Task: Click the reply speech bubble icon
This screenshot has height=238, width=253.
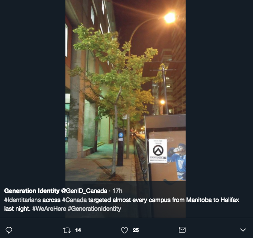Action: click(x=9, y=230)
